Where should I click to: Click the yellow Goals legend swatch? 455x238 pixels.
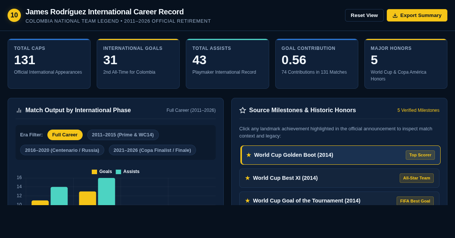point(94,172)
